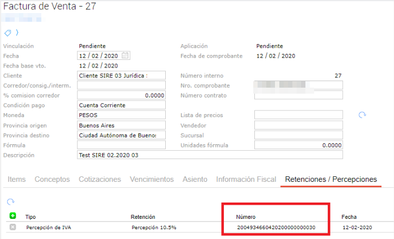The height and width of the screenshot is (239, 394).
Task: Click the Condición pago field Cuenta Corriente
Action: tap(121, 105)
